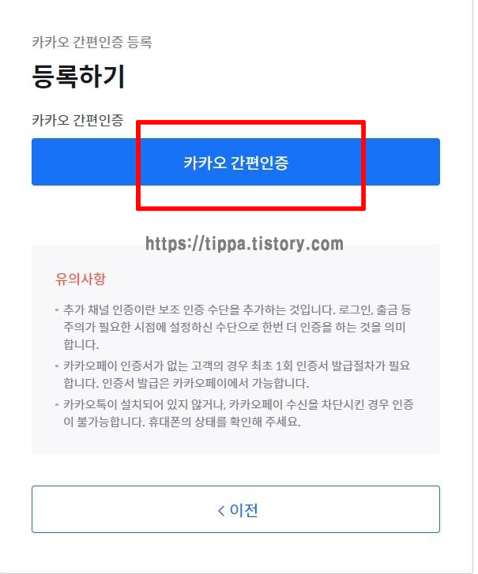
Task: Click the bullet dot before 카카오페이 인증서가
Action: coord(57,366)
